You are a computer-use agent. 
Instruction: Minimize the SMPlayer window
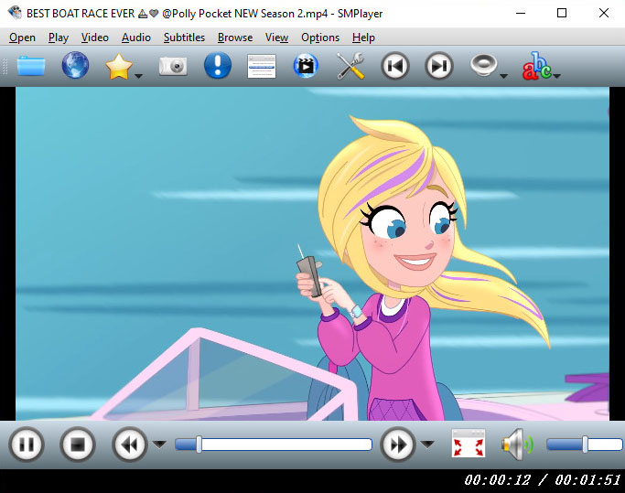pyautogui.click(x=520, y=13)
